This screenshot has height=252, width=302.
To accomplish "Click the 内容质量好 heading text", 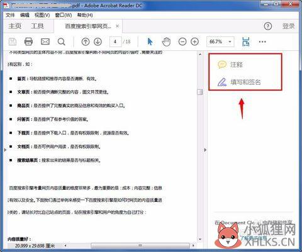I will 20,239.
